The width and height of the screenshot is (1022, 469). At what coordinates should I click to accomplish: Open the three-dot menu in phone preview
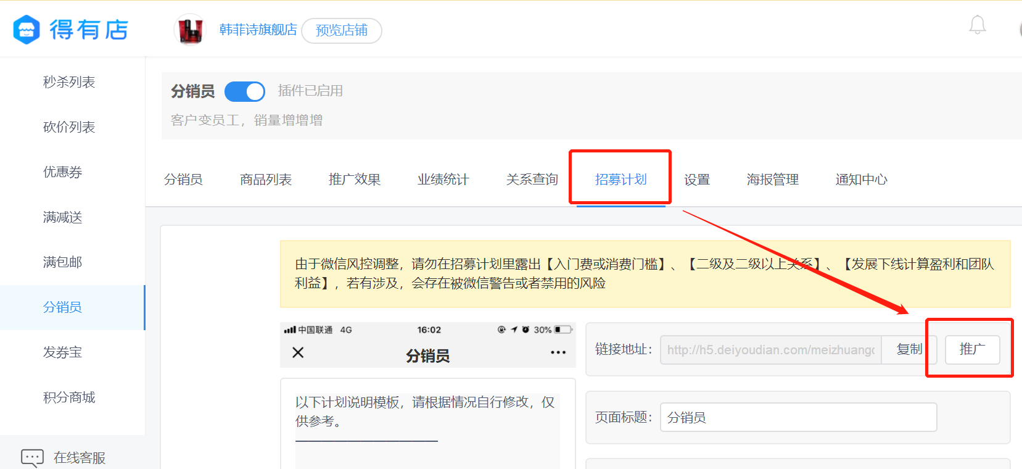click(558, 352)
